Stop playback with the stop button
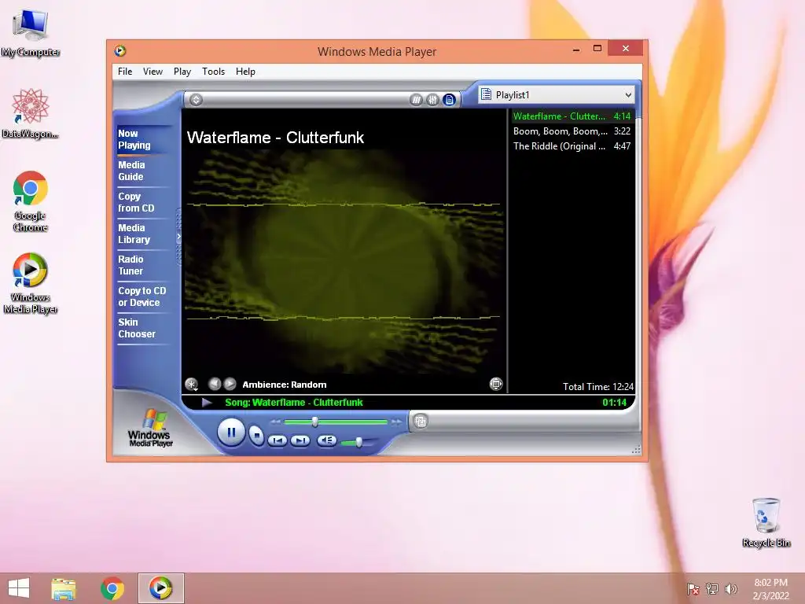 click(256, 436)
